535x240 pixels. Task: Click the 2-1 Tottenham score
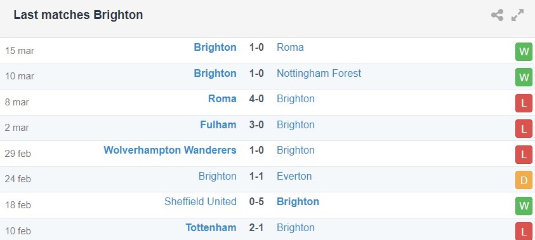(x=256, y=227)
